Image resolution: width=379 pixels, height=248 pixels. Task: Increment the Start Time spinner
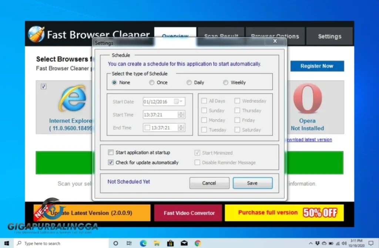(x=181, y=113)
